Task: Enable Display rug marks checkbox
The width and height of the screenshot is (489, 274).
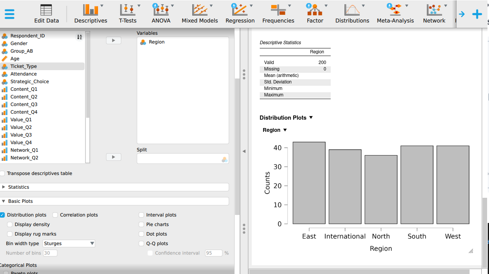Action: [10, 234]
